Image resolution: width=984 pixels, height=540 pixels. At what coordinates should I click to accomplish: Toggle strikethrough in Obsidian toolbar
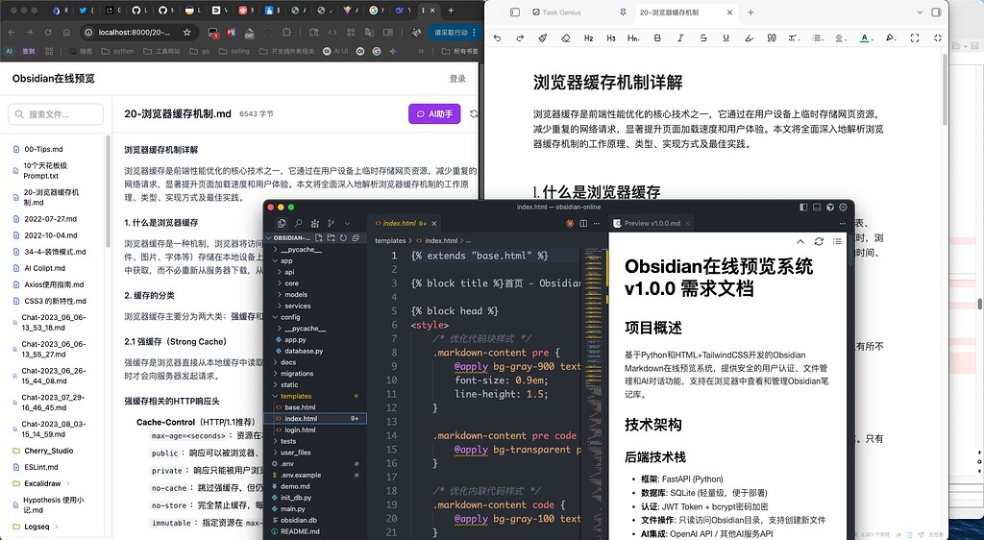click(x=703, y=38)
